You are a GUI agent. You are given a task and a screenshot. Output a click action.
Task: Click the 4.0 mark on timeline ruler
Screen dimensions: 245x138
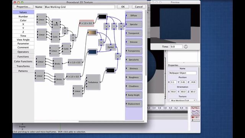170,108
